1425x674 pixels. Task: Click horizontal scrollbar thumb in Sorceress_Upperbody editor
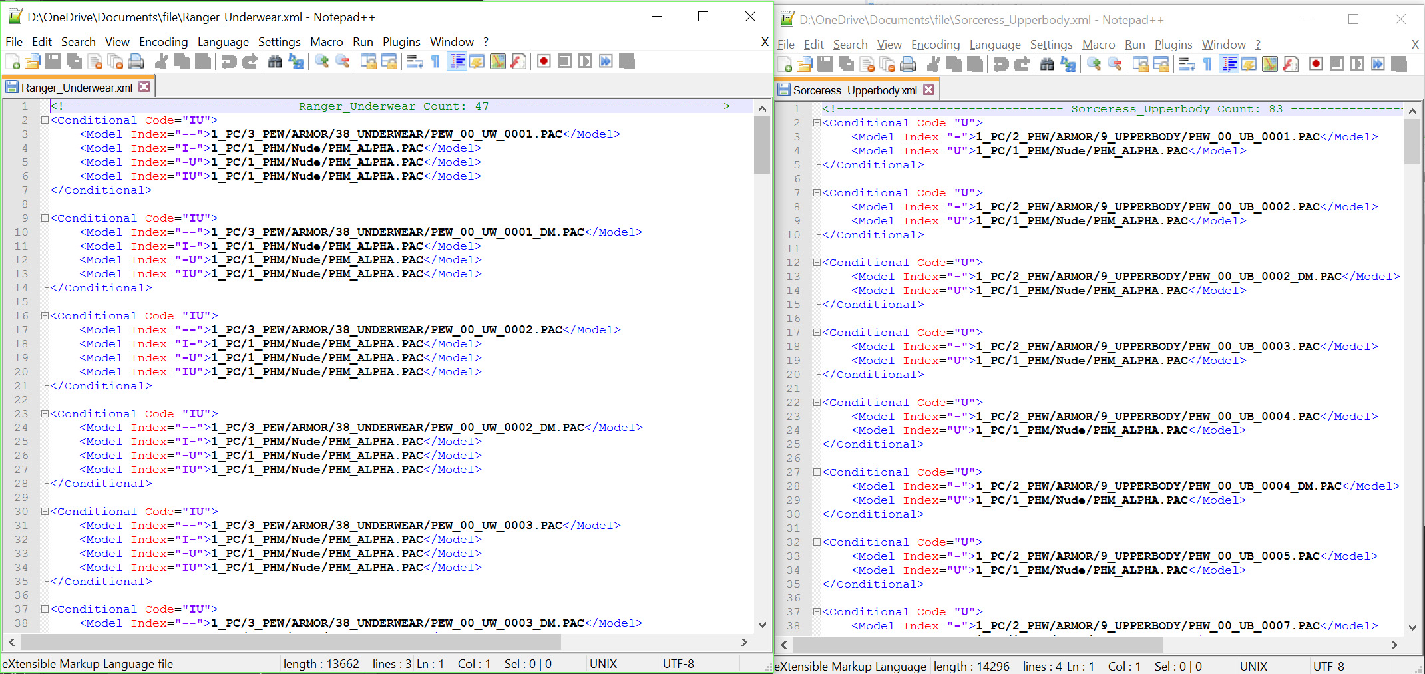tap(977, 645)
